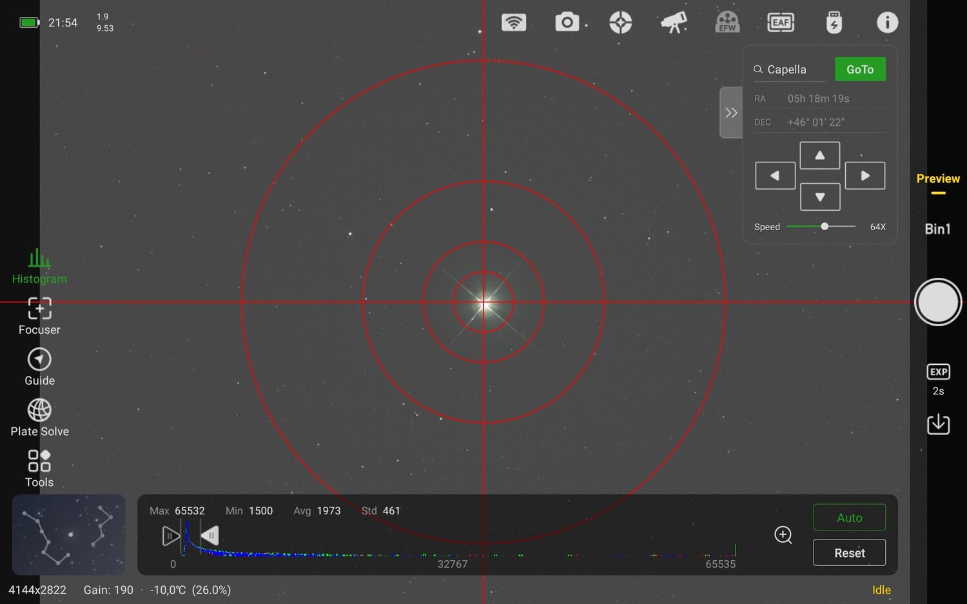Open the WiFi connection settings
The image size is (967, 604).
(514, 22)
